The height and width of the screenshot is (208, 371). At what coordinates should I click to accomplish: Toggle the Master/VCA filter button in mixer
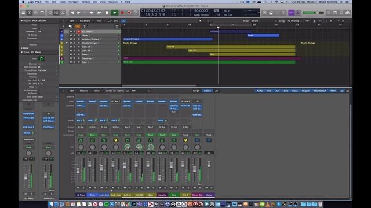tap(319, 91)
